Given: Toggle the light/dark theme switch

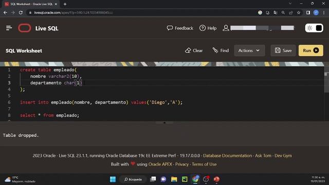Looking at the screenshot, I should pyautogui.click(x=314, y=28).
